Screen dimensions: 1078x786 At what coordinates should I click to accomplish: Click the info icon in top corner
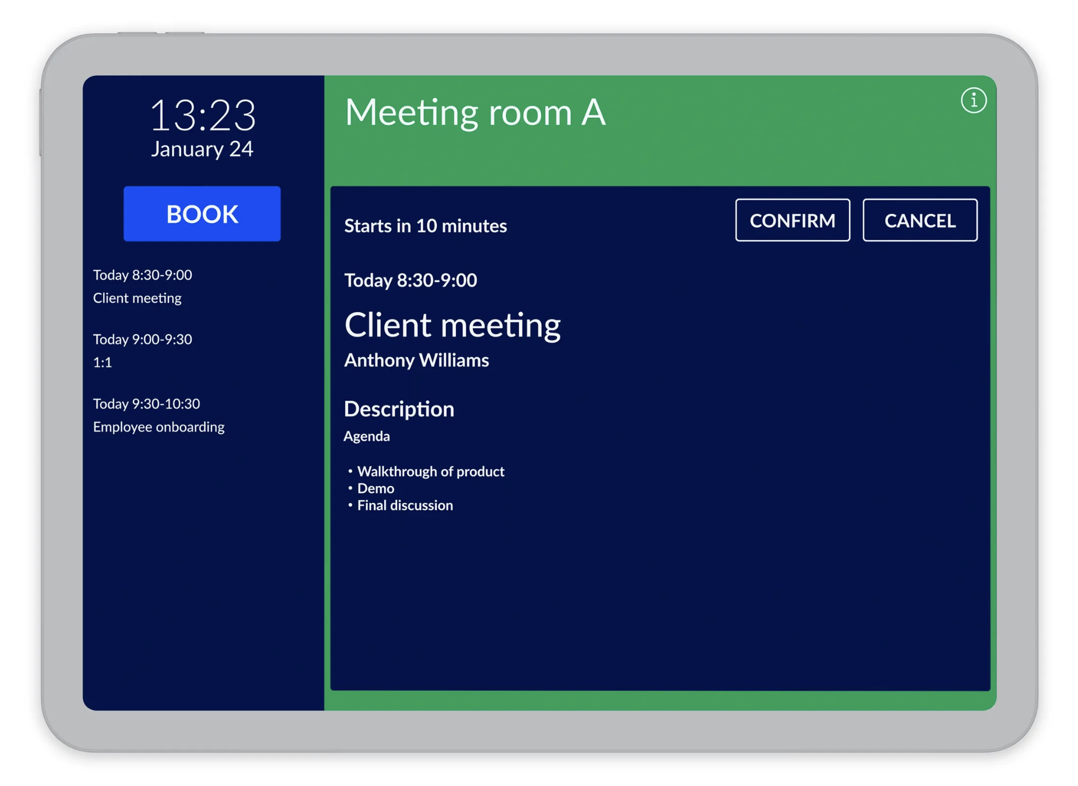coord(973,101)
